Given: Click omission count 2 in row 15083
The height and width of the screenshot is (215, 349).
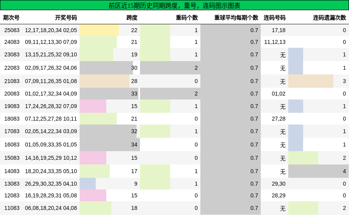Looking at the screenshot, I should pos(344,158).
